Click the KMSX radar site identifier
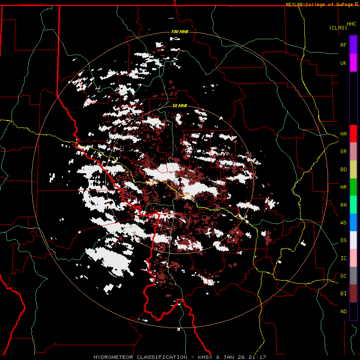This screenshot has height=360, width=360. (204, 357)
